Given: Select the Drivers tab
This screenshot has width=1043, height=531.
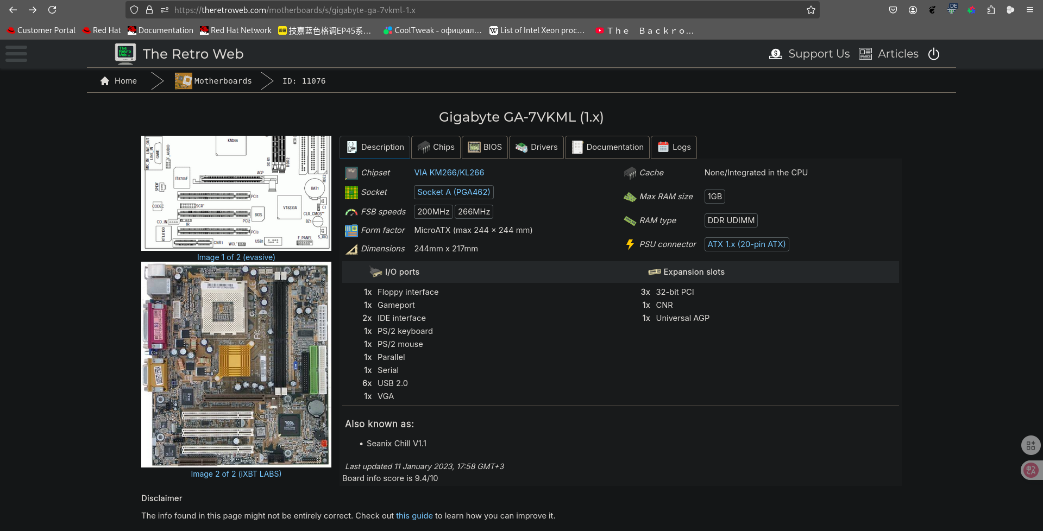Looking at the screenshot, I should 536,147.
